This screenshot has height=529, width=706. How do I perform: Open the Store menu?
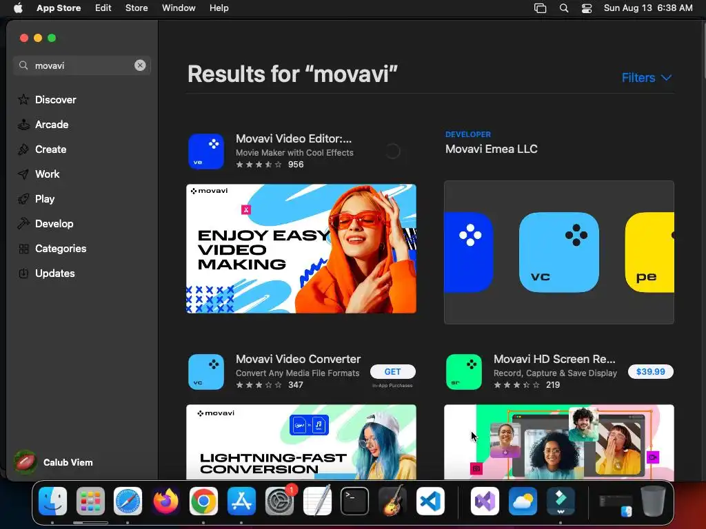point(137,8)
